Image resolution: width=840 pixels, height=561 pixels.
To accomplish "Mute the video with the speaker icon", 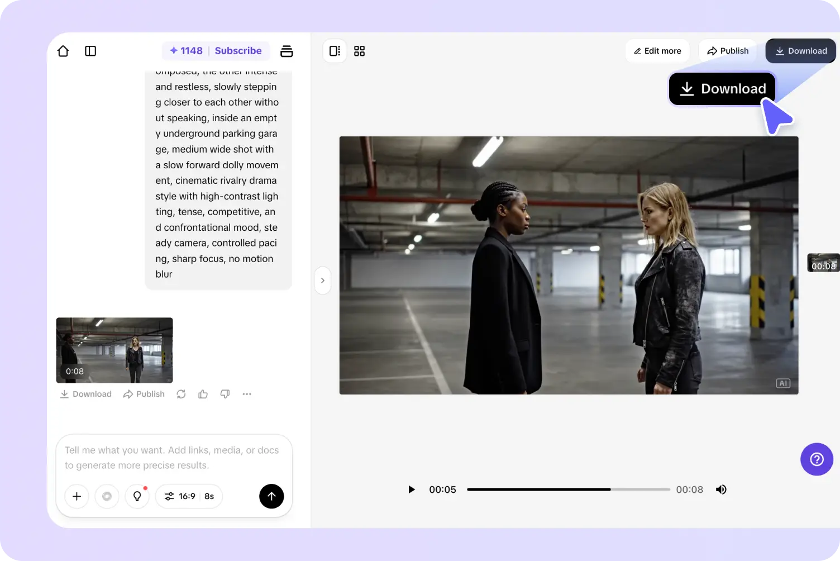I will 721,489.
